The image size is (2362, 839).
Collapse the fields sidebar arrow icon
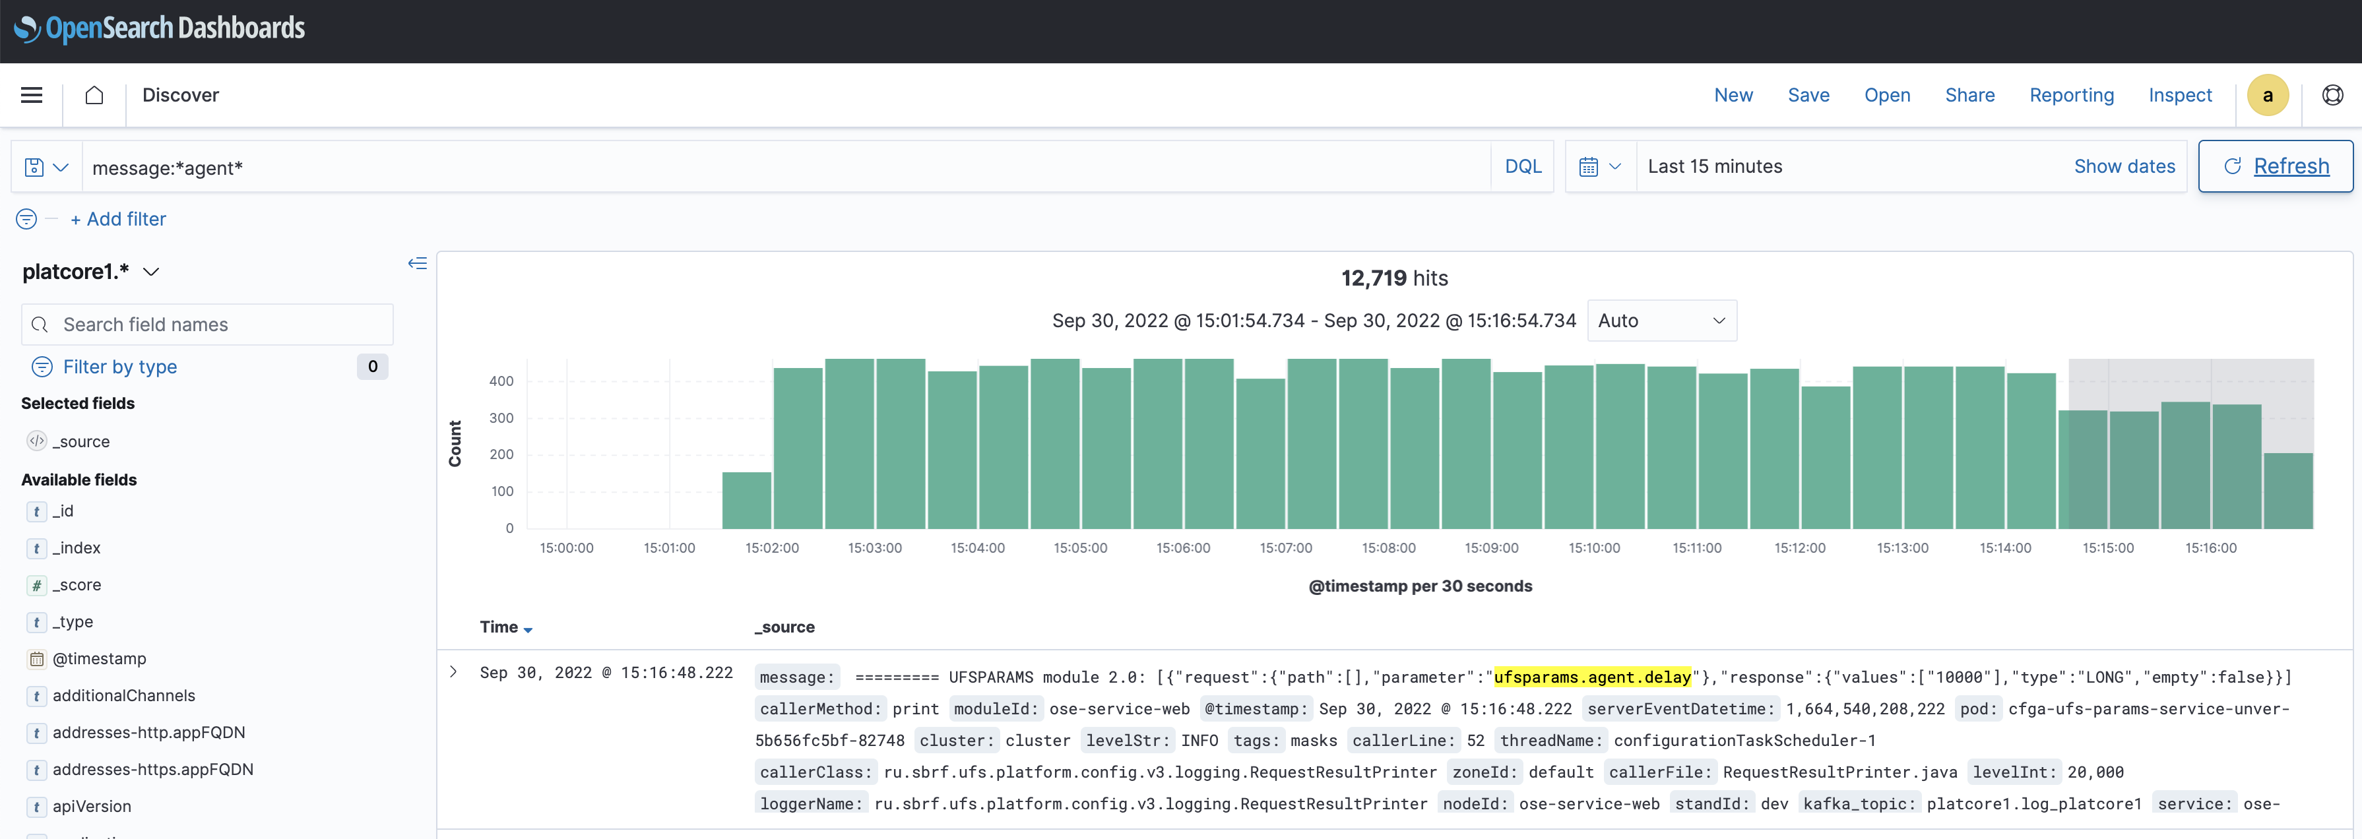tap(417, 264)
